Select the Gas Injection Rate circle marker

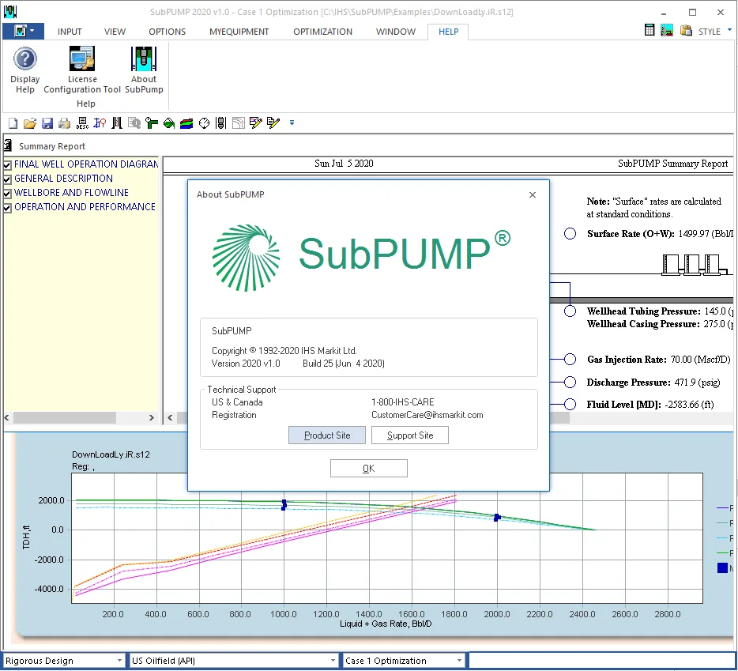click(570, 360)
